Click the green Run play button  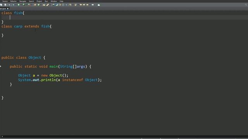click(19, 5)
